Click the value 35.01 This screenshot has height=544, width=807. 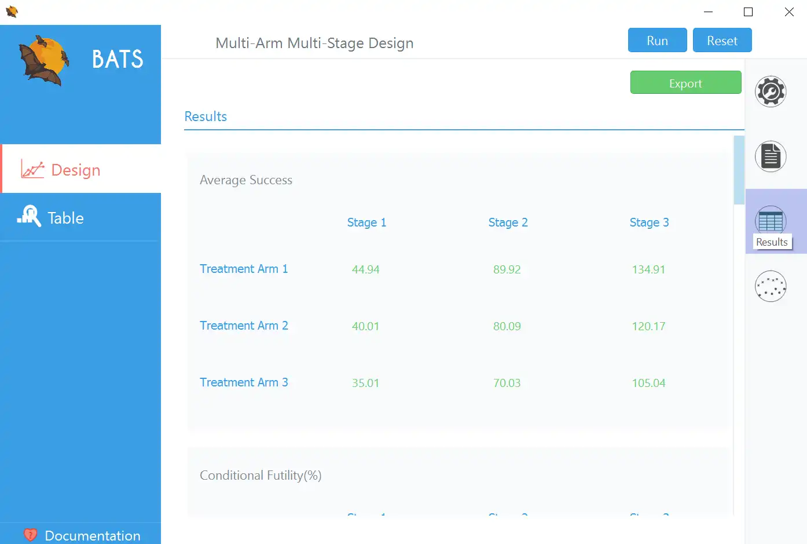[366, 383]
